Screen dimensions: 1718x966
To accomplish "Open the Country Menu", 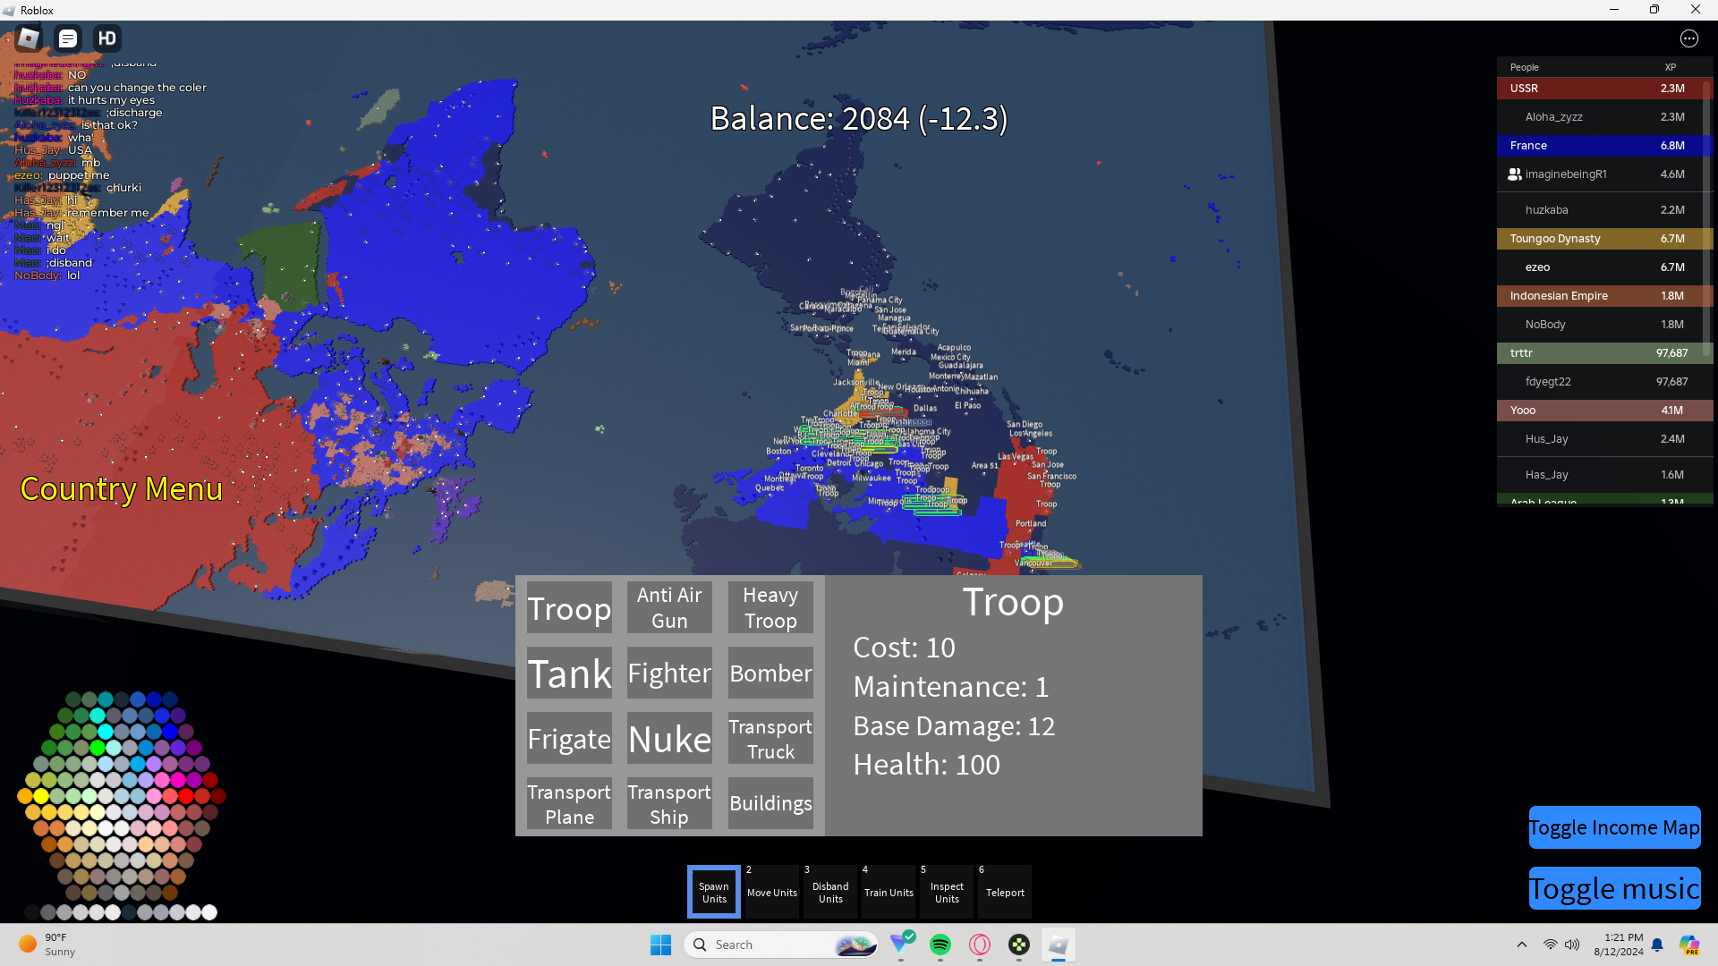I will click(121, 489).
